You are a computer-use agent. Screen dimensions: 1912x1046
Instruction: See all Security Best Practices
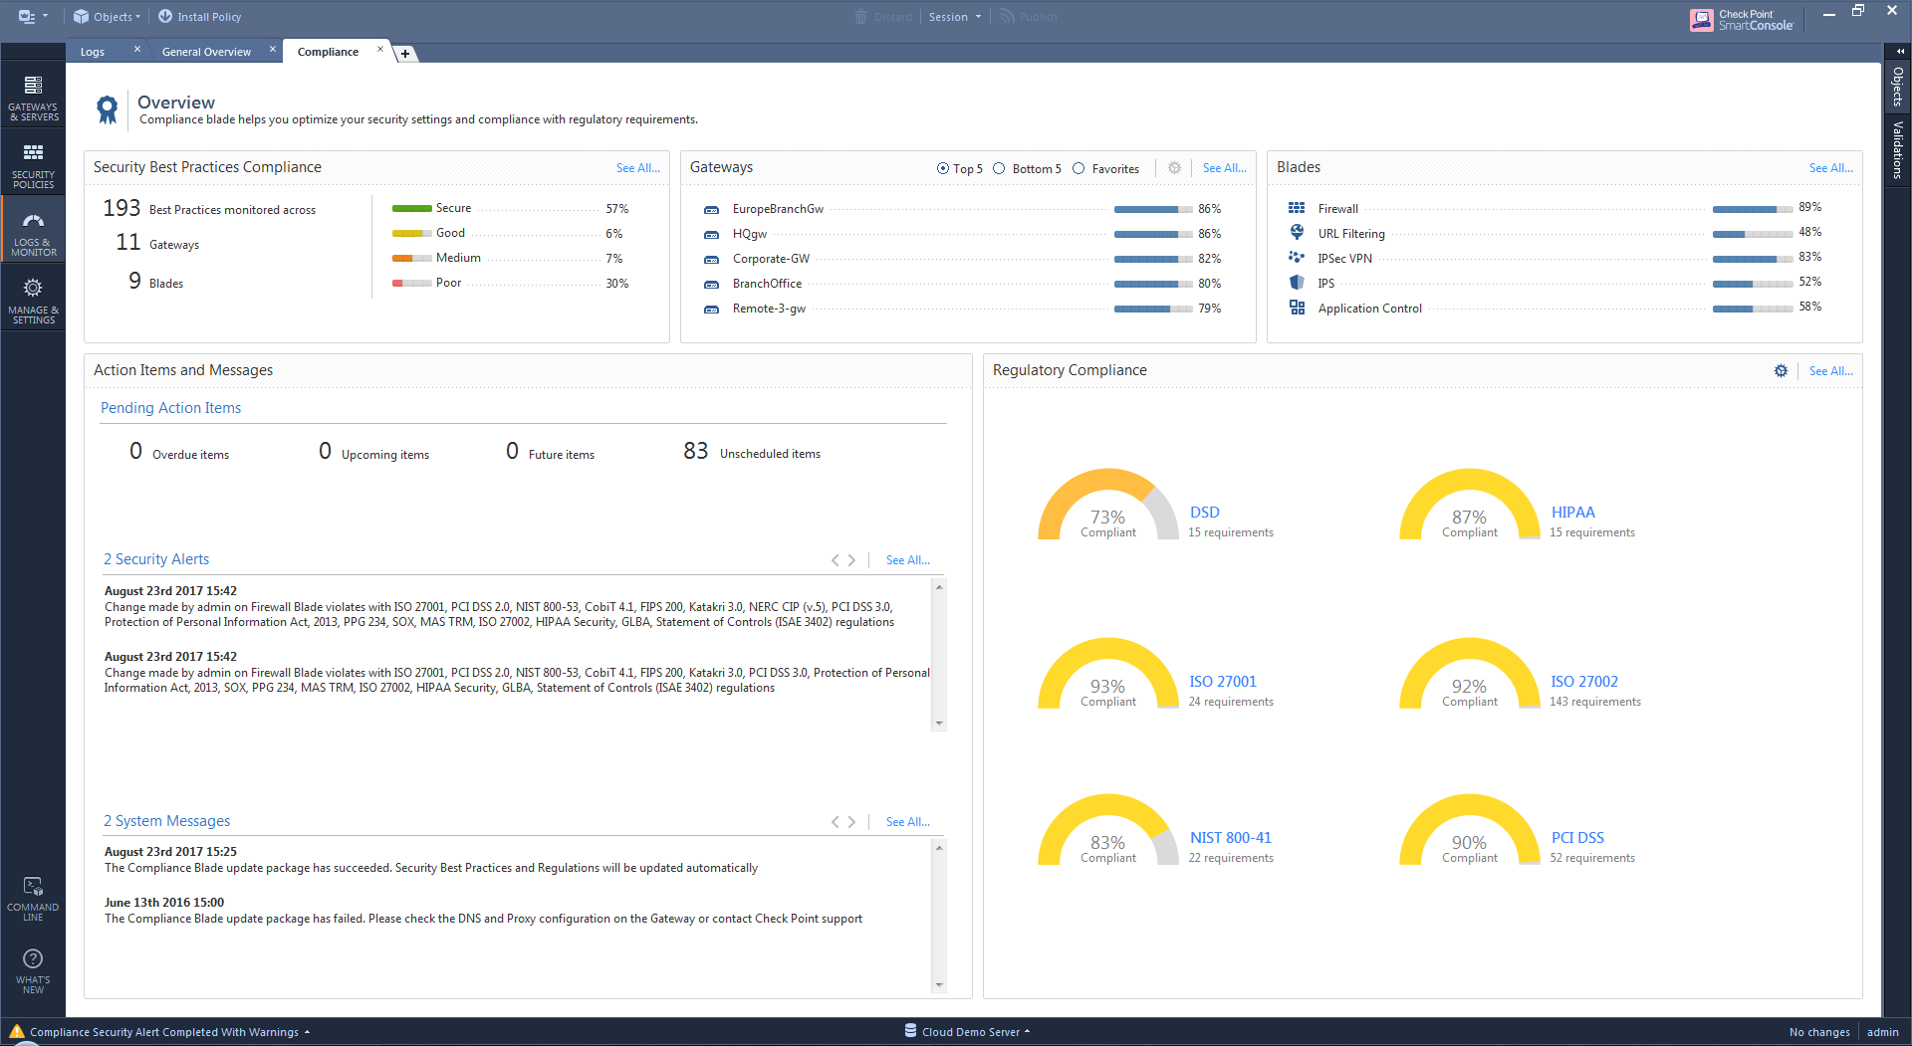coord(638,168)
